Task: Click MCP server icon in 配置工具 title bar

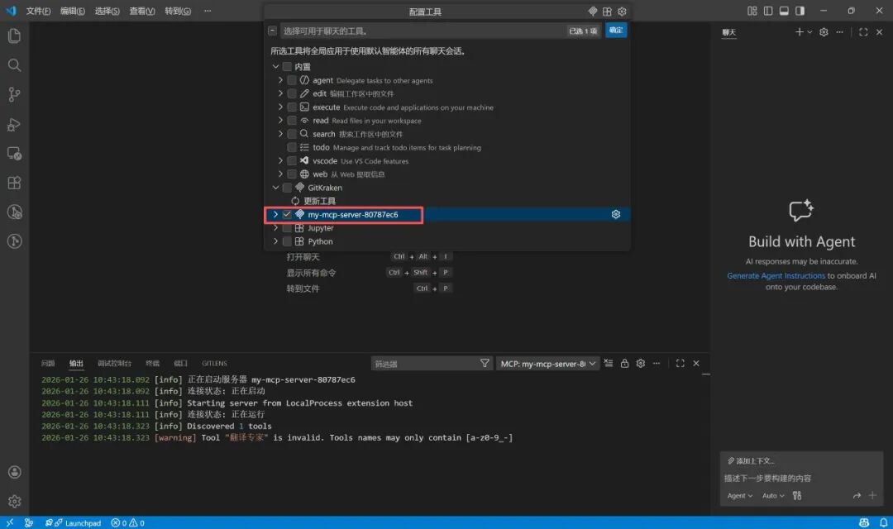Action: coord(592,12)
